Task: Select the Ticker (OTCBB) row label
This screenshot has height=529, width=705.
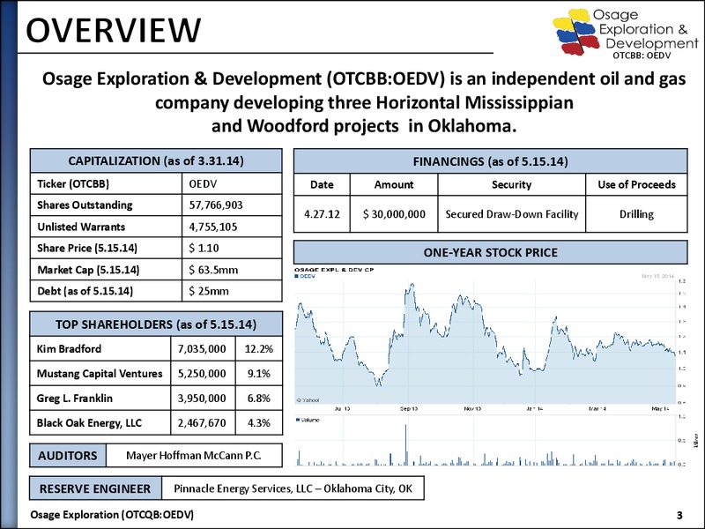Action: point(73,184)
